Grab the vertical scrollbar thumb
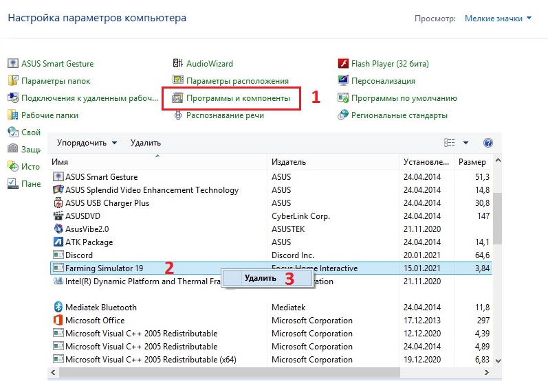 [x=498, y=218]
